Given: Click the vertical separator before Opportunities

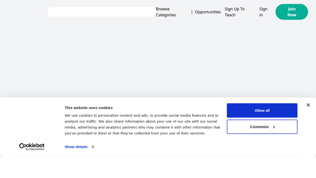Looking at the screenshot, I should pyautogui.click(x=192, y=12).
